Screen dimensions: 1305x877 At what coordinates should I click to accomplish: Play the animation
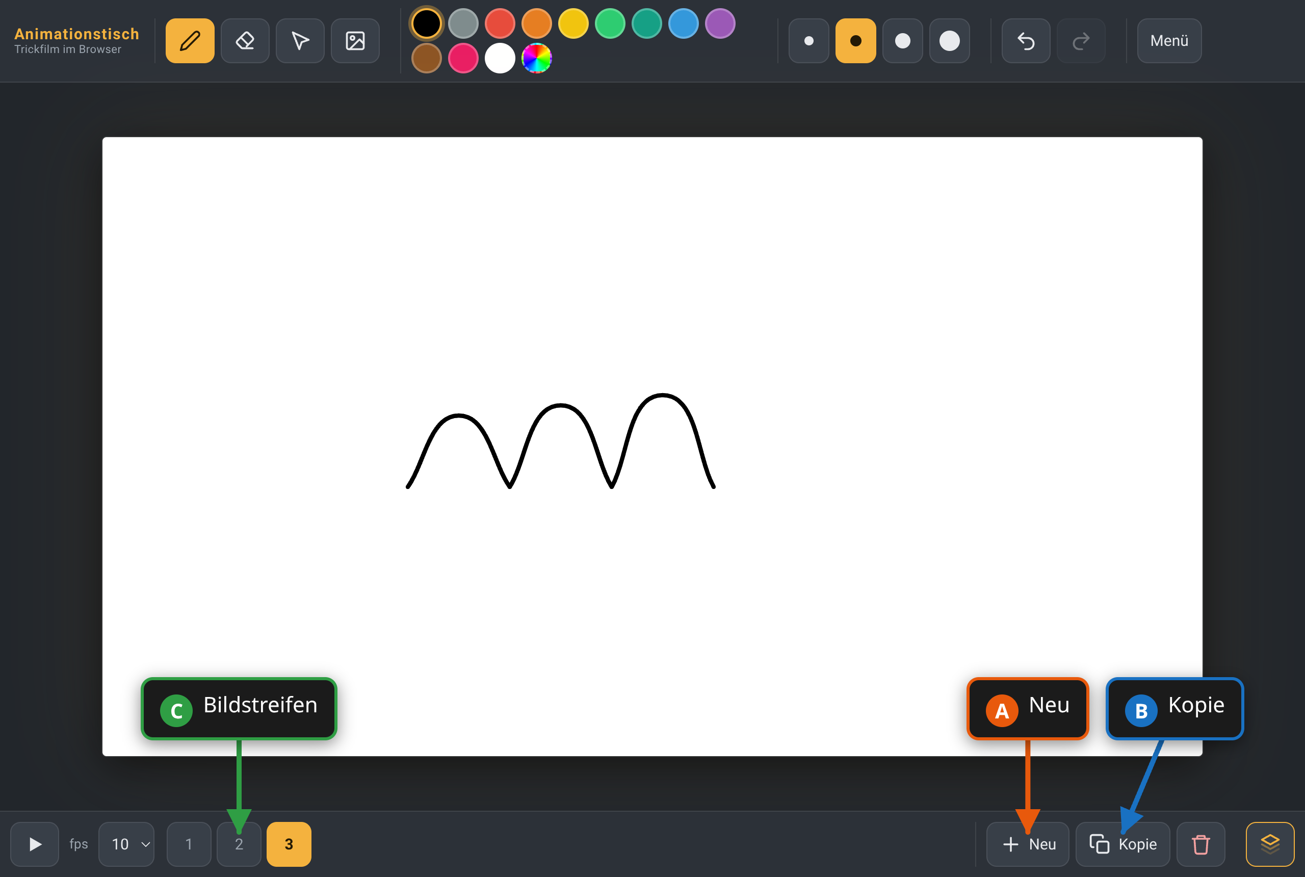(x=35, y=844)
